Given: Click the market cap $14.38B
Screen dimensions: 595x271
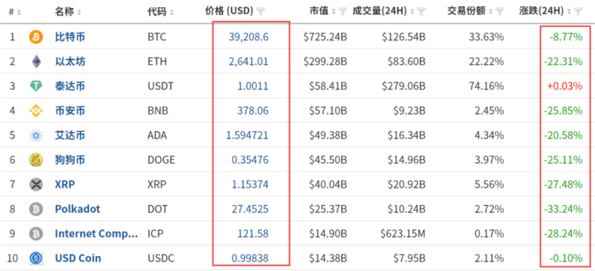Looking at the screenshot, I should (328, 258).
